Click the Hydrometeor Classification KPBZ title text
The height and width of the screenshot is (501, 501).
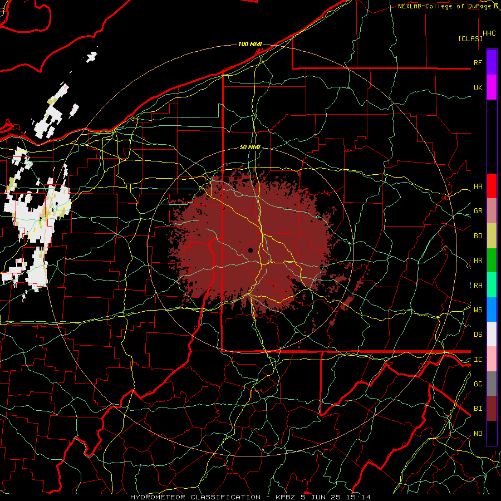[250, 497]
